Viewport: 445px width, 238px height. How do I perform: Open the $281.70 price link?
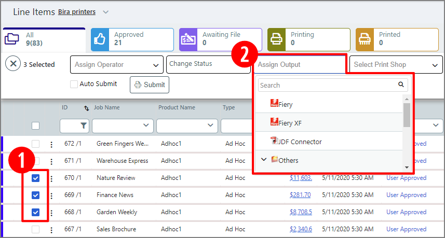pos(300,195)
